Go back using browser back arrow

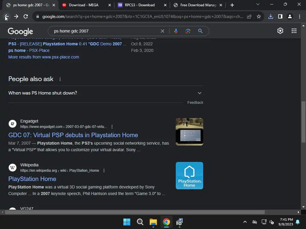(x=7, y=17)
